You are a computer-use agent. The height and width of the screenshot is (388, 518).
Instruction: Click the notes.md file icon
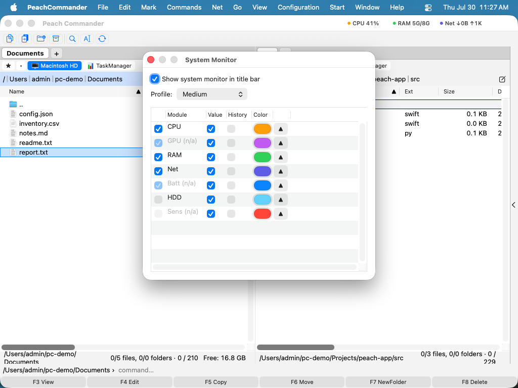pos(13,133)
